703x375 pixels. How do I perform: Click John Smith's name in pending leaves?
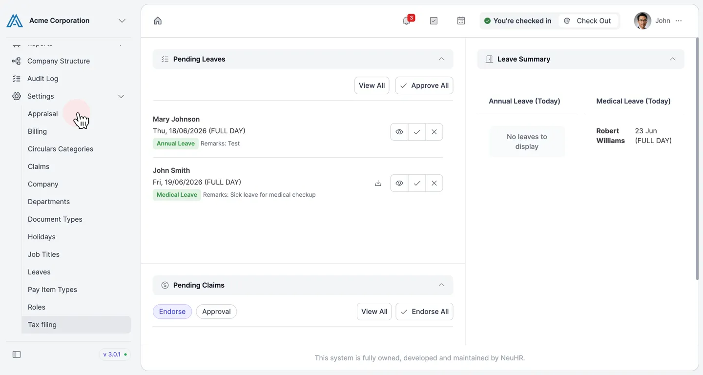(x=171, y=170)
